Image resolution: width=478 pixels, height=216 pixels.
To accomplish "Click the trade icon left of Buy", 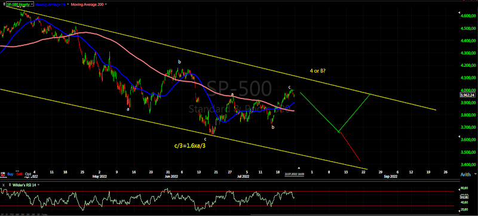I will (x=3, y=174).
